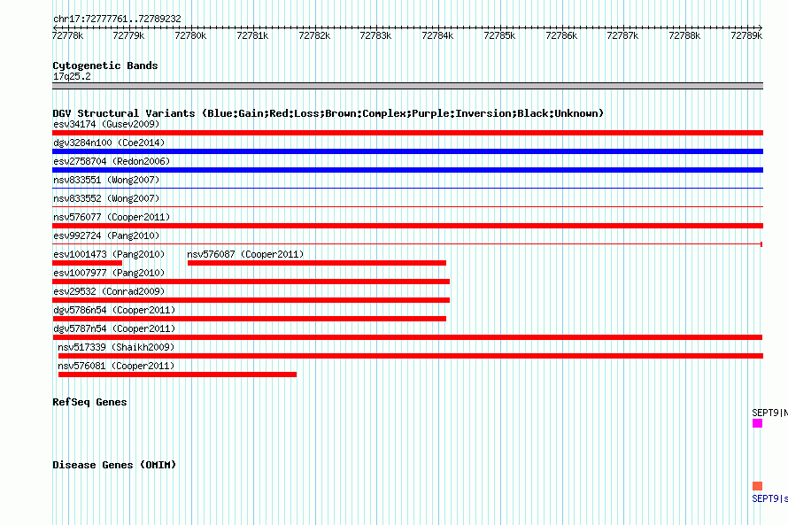This screenshot has height=525, width=788.
Task: Click the nsv576081 (Cooper2011) label
Action: click(x=116, y=366)
